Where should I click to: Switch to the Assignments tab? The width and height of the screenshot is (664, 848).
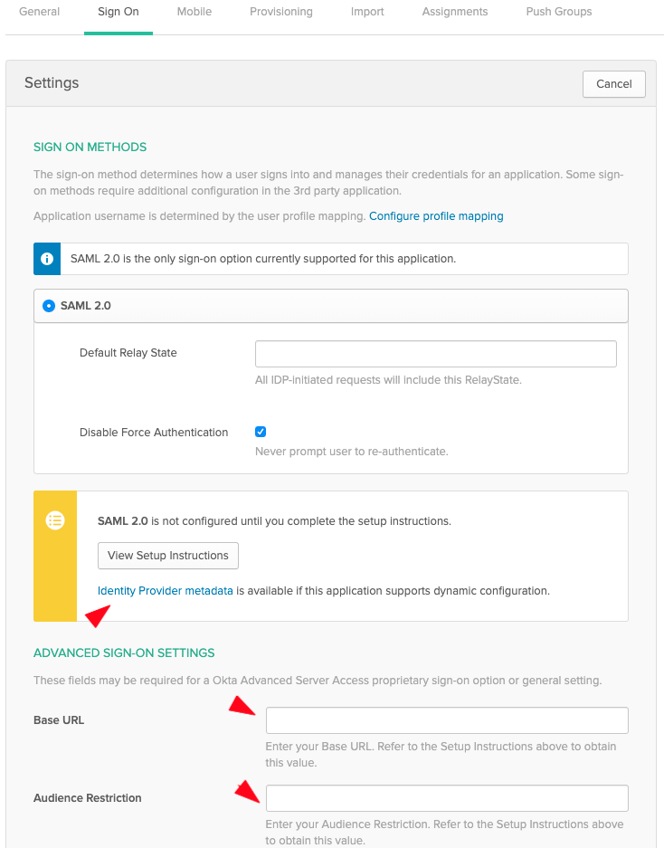click(455, 12)
